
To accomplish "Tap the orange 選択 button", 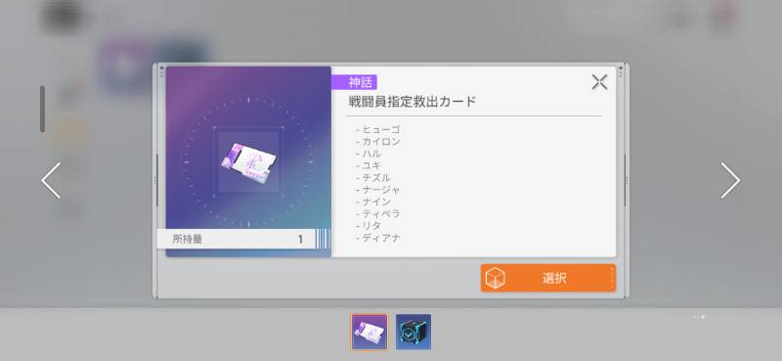I will pos(548,278).
